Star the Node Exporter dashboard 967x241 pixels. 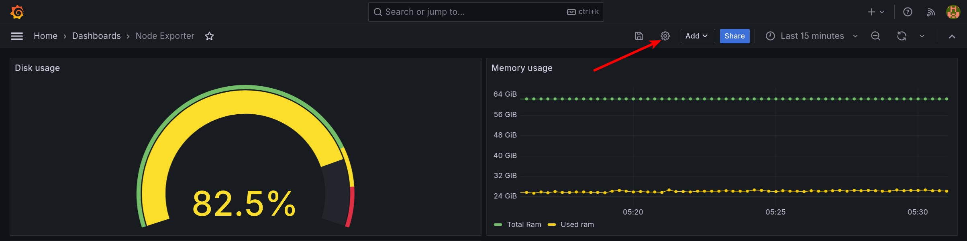(x=209, y=36)
